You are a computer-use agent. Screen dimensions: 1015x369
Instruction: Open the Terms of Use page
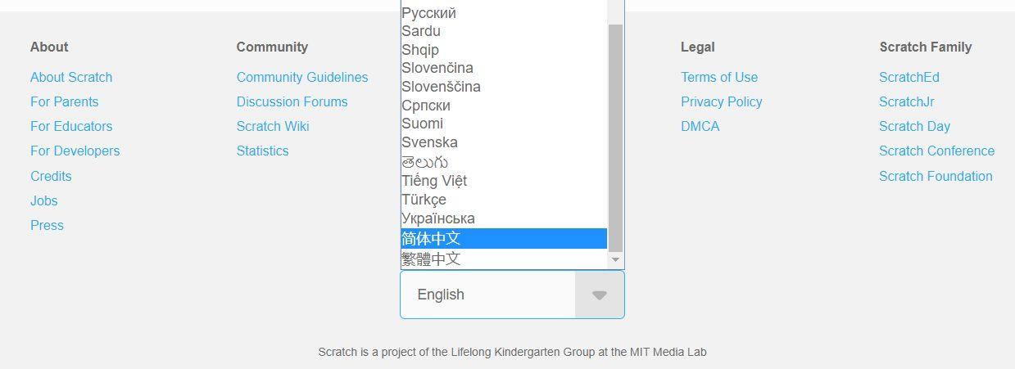(x=719, y=77)
